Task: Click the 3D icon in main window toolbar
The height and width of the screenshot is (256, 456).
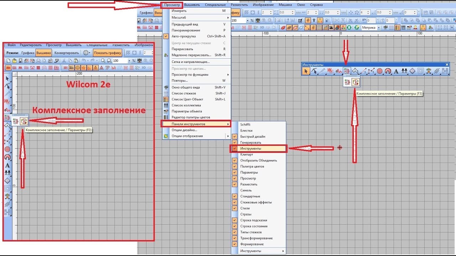Action: (x=262, y=27)
